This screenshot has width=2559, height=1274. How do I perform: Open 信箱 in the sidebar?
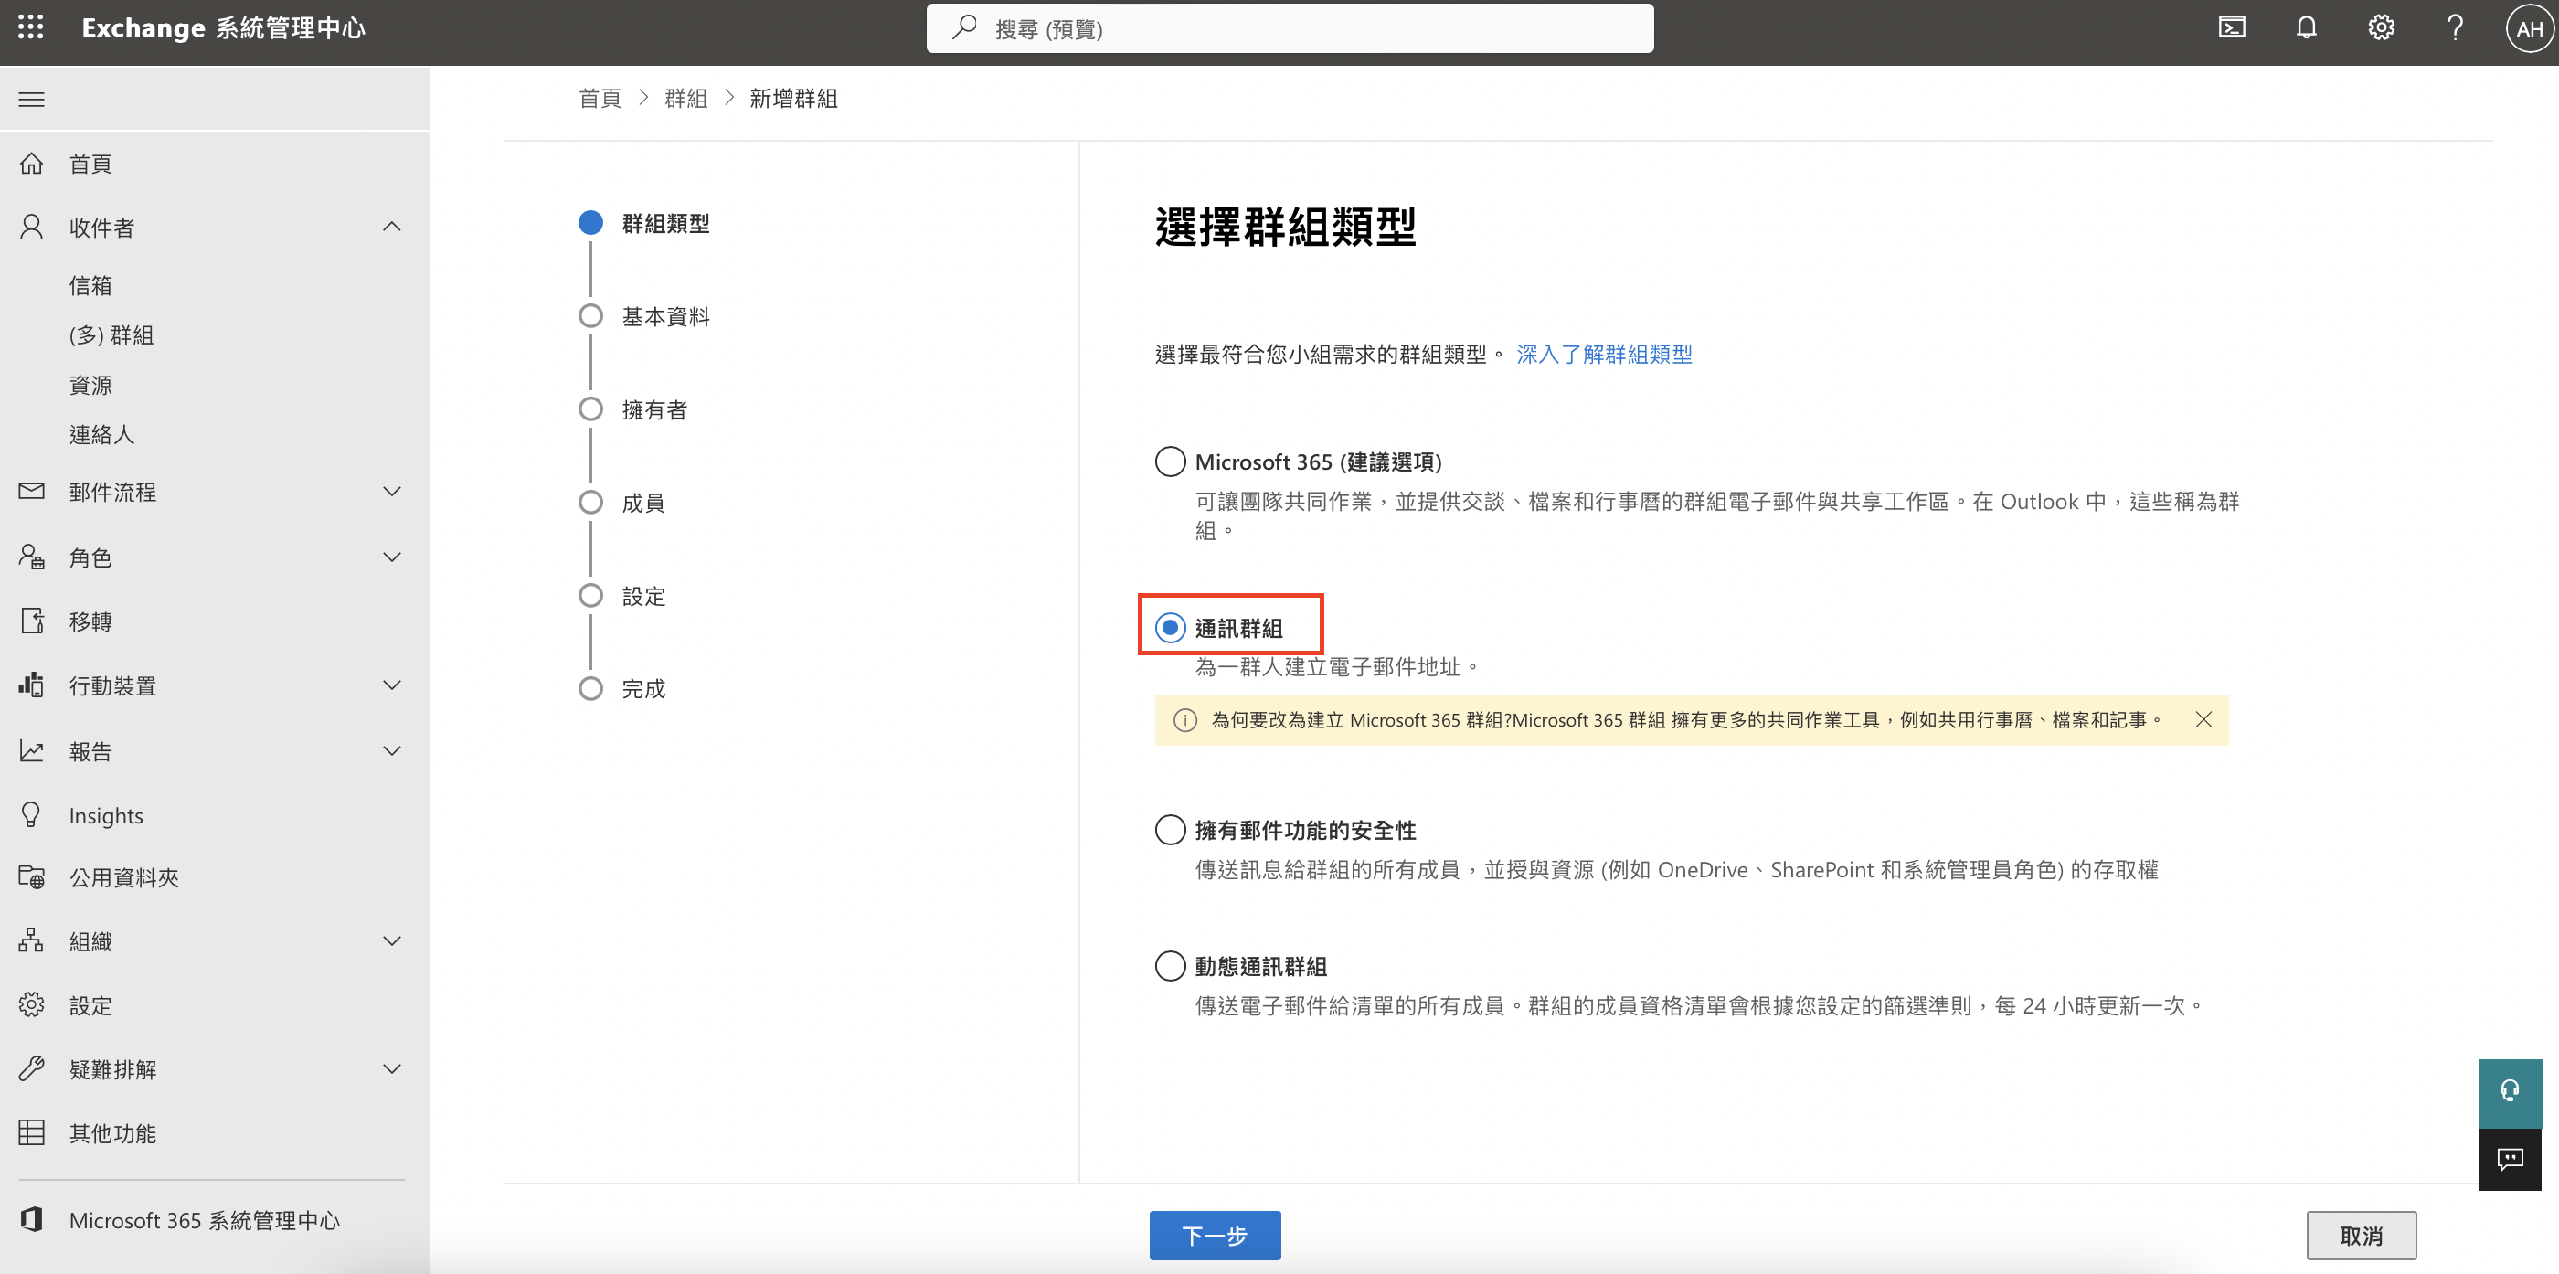90,286
